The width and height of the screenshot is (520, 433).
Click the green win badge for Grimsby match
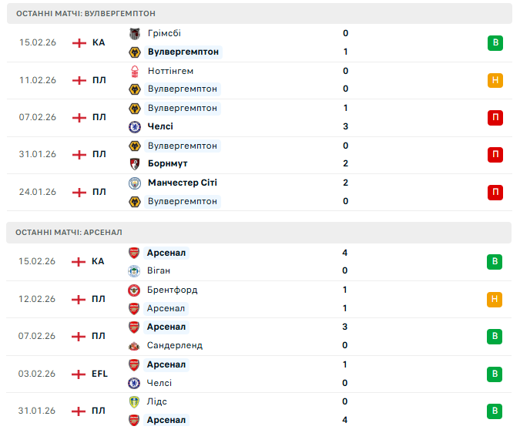point(495,42)
